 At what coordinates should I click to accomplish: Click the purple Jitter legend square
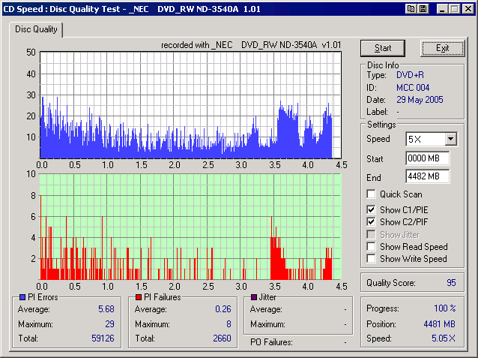(x=254, y=298)
